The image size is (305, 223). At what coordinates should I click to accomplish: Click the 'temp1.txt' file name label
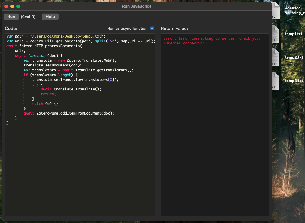click(x=294, y=34)
